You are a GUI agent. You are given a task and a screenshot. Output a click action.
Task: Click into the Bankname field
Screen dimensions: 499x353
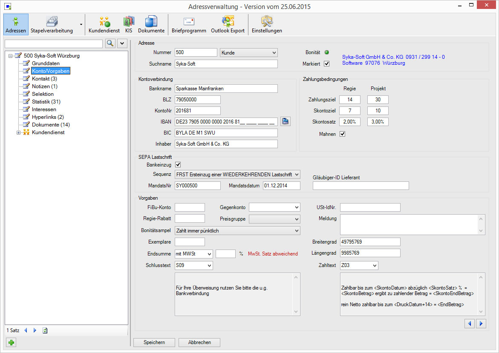tap(226, 89)
